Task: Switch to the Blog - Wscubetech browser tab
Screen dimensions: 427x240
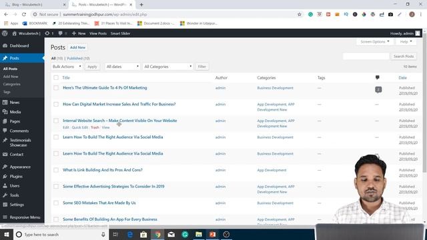Action: click(x=34, y=5)
